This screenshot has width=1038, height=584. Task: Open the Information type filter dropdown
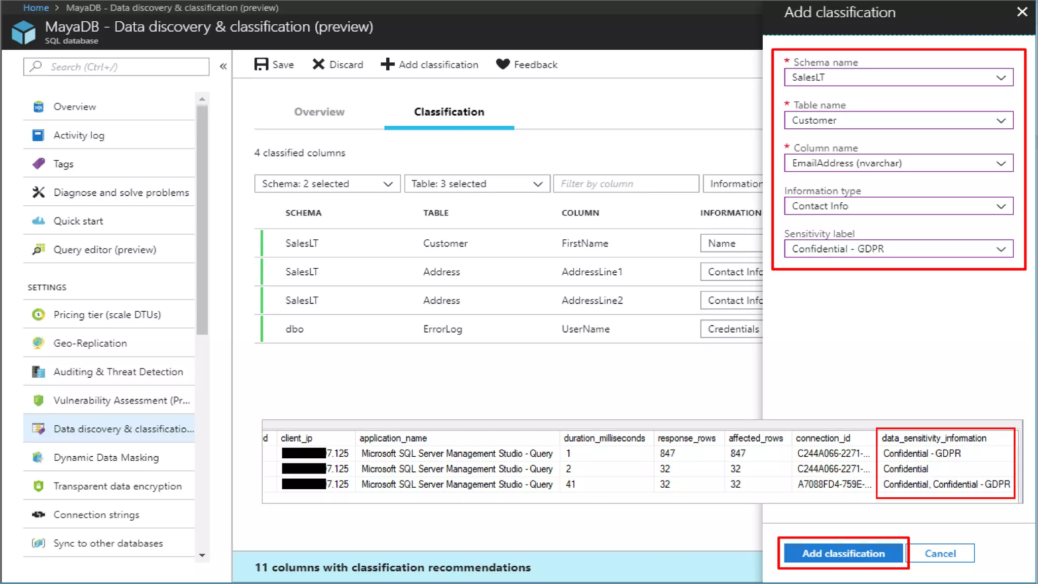coord(733,184)
